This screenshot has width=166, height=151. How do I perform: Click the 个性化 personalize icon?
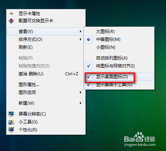pyautogui.click(x=11, y=130)
